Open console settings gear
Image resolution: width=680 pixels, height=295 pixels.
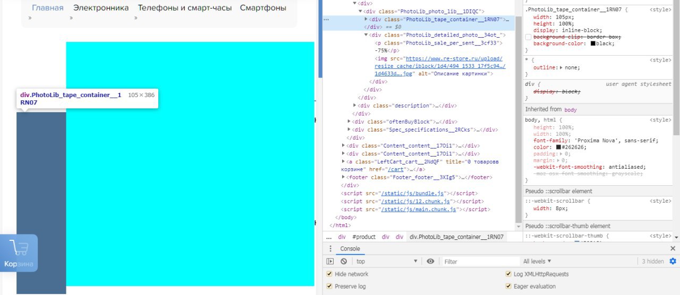tap(673, 261)
